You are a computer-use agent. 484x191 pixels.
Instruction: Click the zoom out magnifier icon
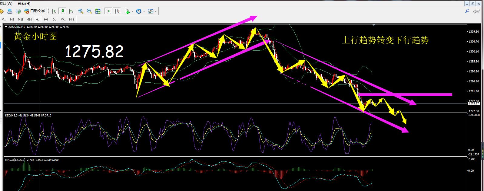point(89,11)
